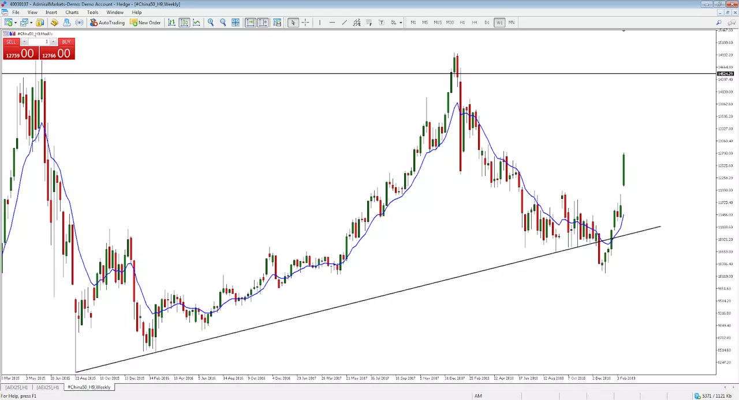Switch chart to Line Chart mode

click(197, 22)
